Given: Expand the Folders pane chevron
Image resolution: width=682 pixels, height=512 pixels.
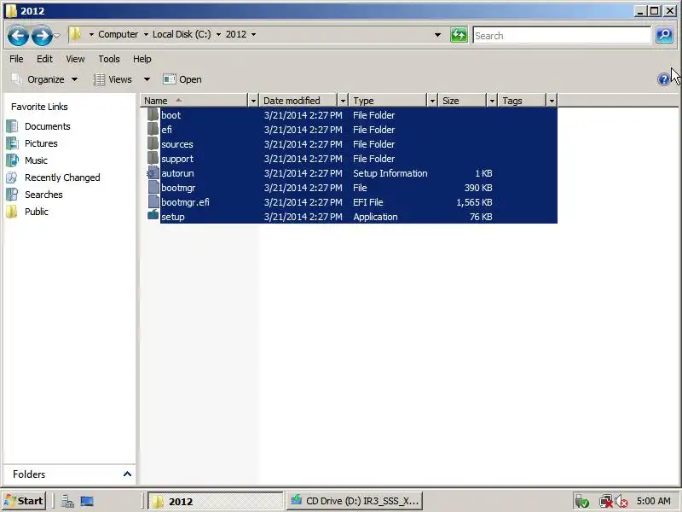Looking at the screenshot, I should coord(127,474).
